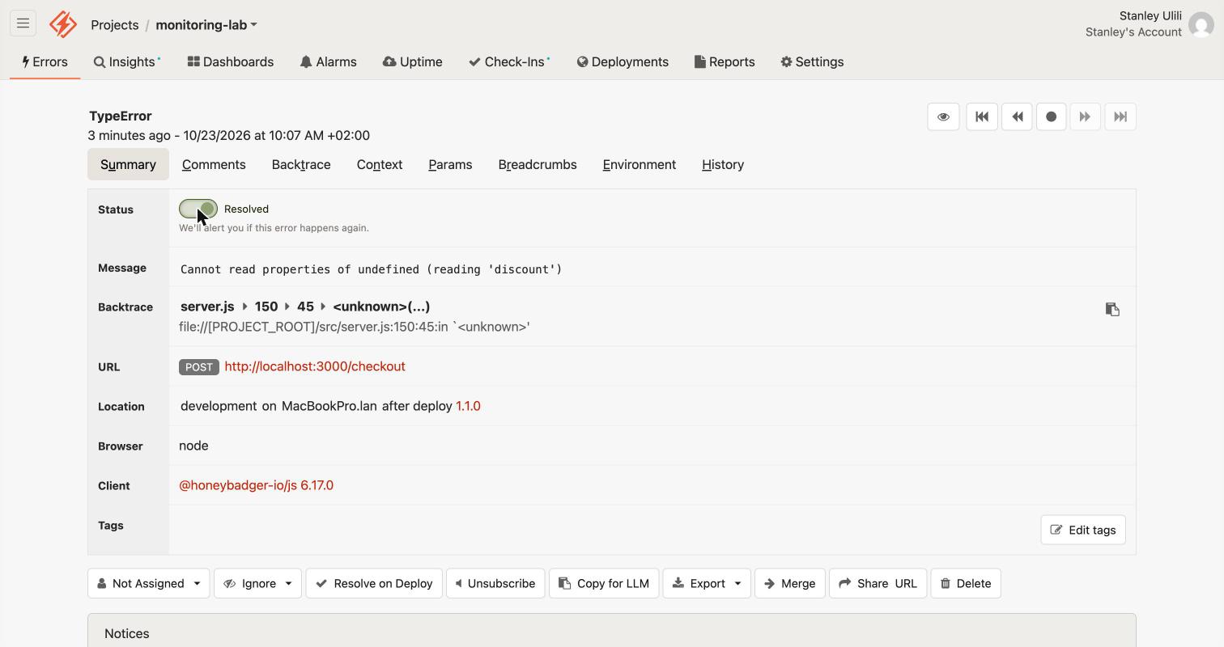Switch to the History tab
Screen dimensions: 1224x647
[x=723, y=164]
